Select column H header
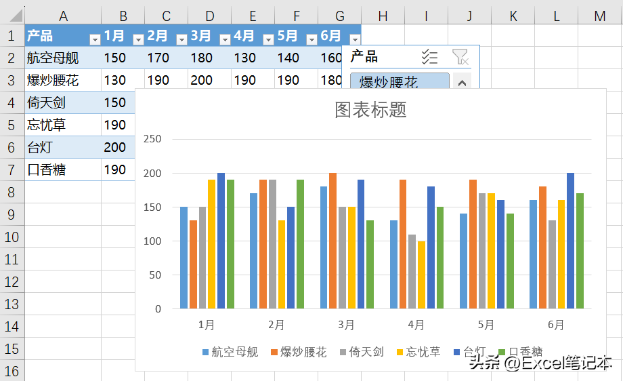Image resolution: width=623 pixels, height=381 pixels. pyautogui.click(x=383, y=16)
